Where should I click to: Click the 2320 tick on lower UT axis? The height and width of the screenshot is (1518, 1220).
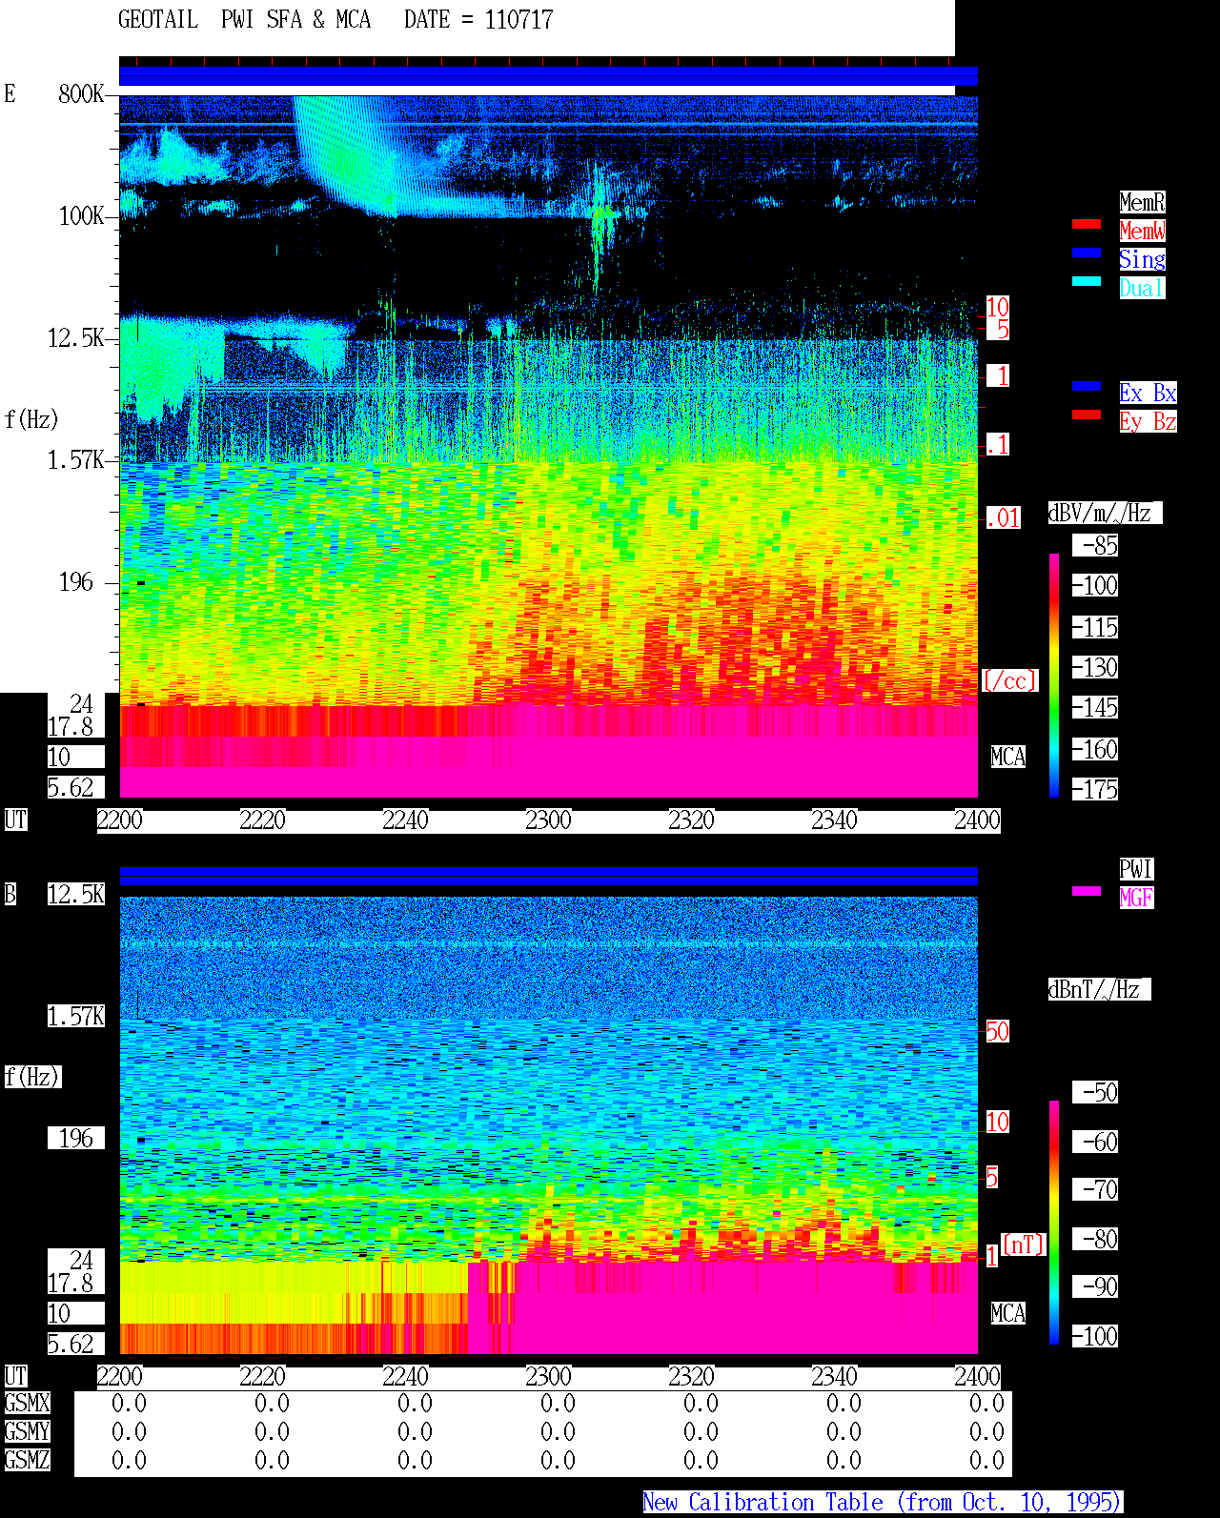point(691,1376)
